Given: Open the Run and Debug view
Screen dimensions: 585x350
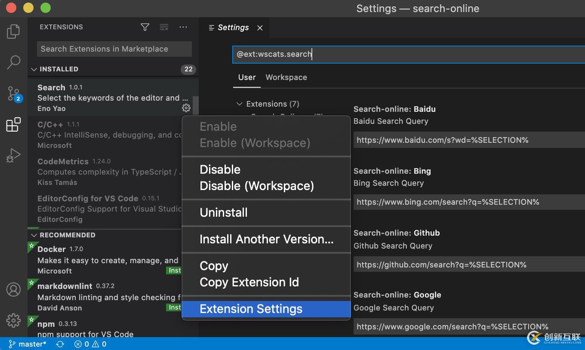Looking at the screenshot, I should click(13, 155).
